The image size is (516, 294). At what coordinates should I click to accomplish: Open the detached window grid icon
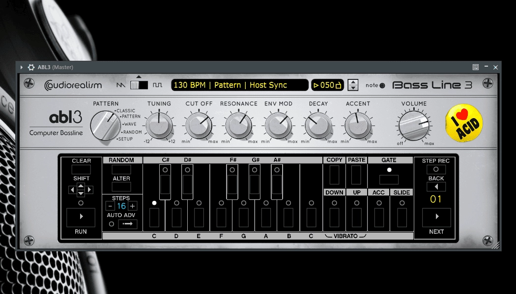(x=476, y=67)
